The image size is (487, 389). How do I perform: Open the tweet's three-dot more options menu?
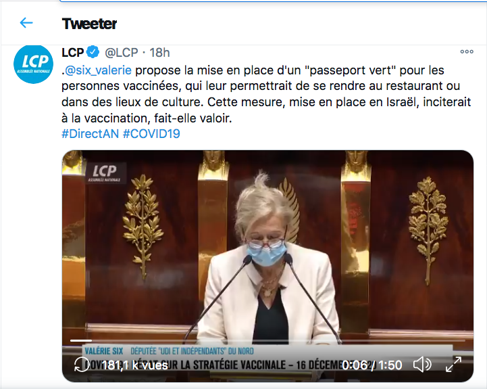coord(467,51)
